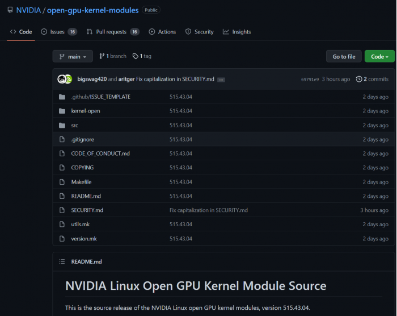Click the repository book icon beside NVIDIA

pos(10,10)
